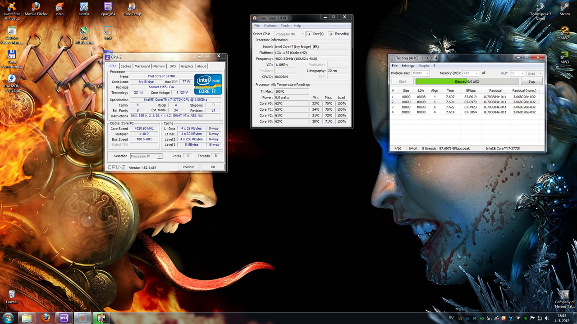Open Windows Explorer from the taskbar
Viewport: 577px width, 324px height.
(27, 318)
